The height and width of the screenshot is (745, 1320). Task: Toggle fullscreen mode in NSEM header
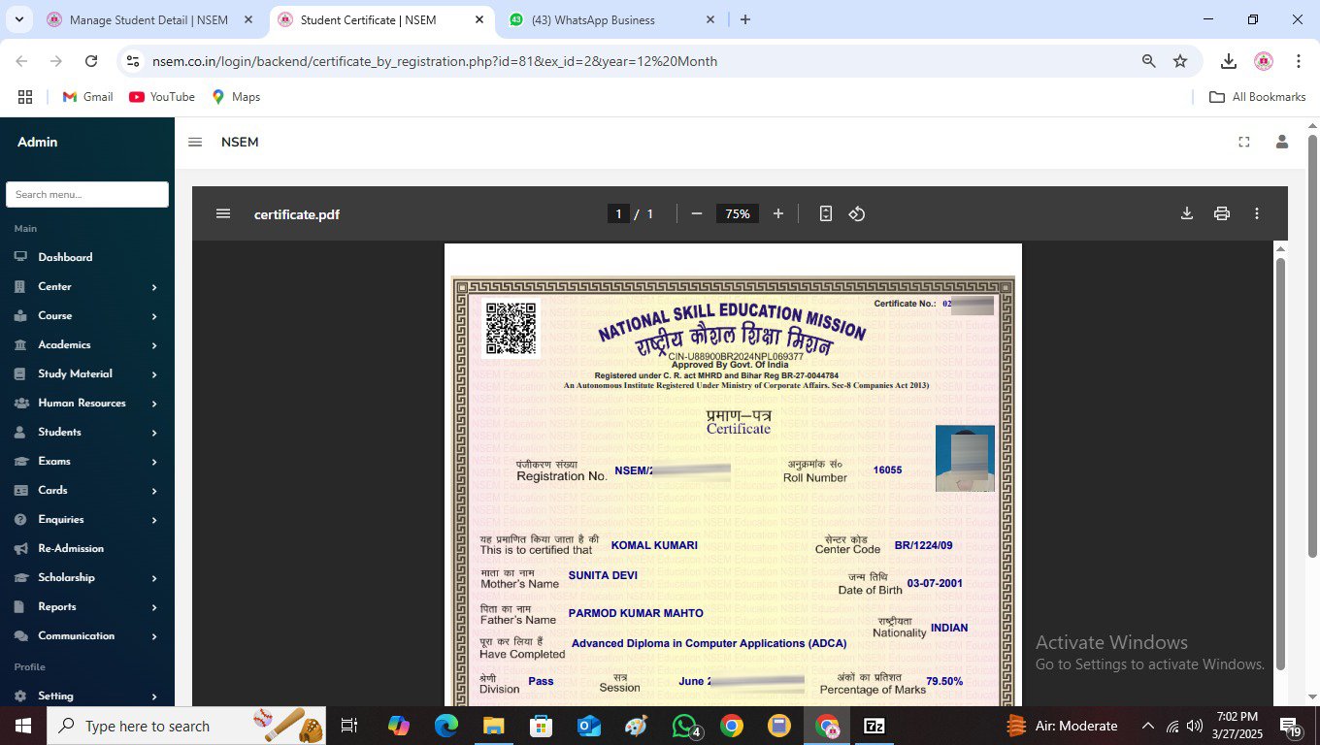(1244, 142)
